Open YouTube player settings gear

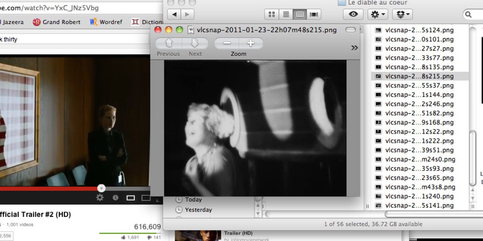click(100, 198)
